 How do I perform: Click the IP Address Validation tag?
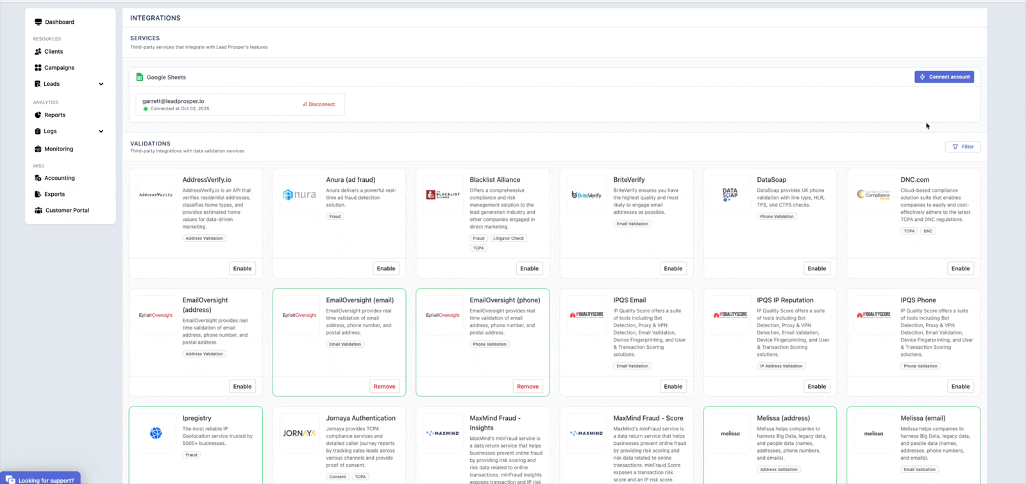point(781,366)
